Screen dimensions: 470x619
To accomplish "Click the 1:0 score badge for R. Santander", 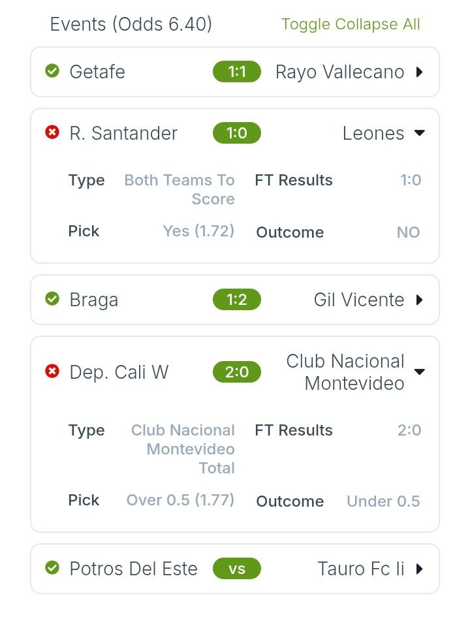I will pyautogui.click(x=237, y=133).
